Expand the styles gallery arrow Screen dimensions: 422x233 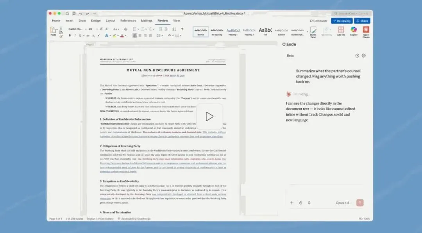pos(308,32)
